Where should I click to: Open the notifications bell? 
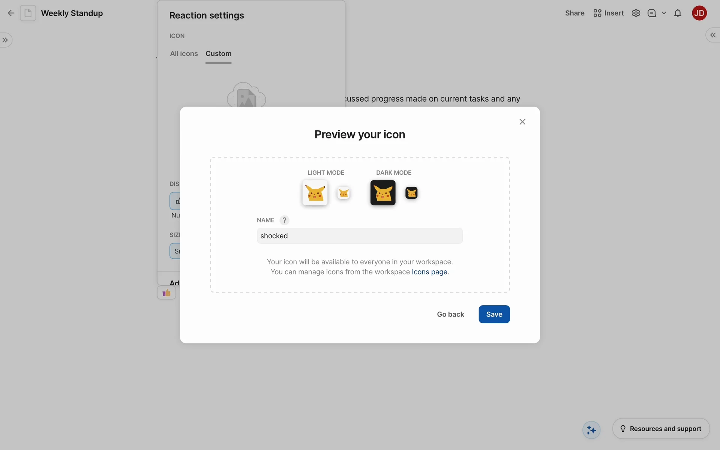click(x=678, y=13)
